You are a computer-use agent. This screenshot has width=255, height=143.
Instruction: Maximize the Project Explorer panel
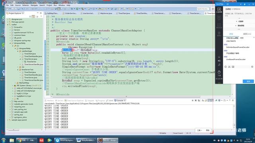pyautogui.click(x=41, y=13)
